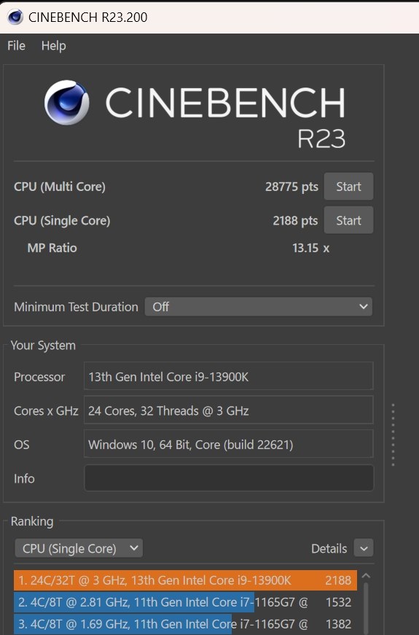Open the Minimum Test Duration dropdown
Viewport: 419px width, 635px height.
[x=258, y=307]
